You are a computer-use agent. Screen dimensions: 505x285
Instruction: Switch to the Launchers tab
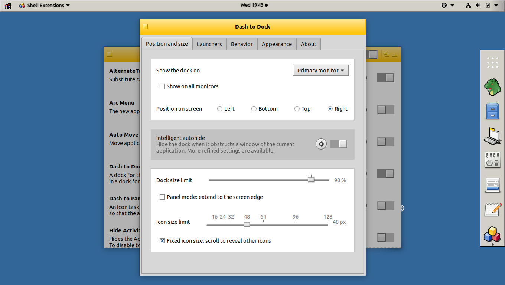pos(209,44)
